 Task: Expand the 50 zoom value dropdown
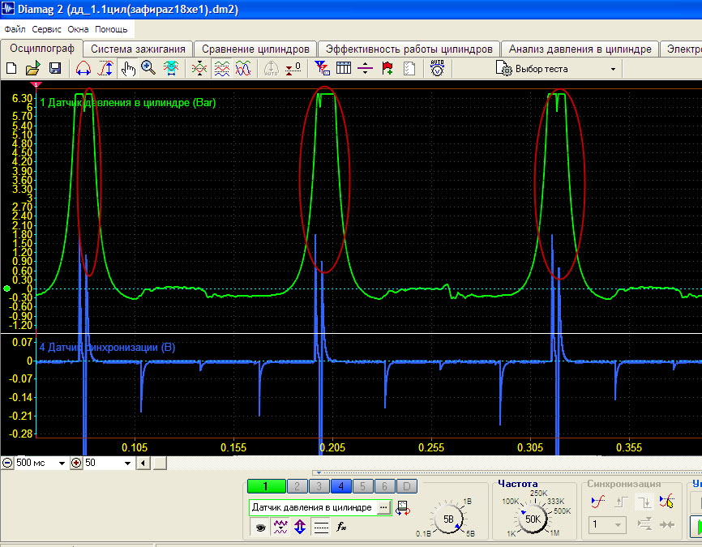[127, 464]
